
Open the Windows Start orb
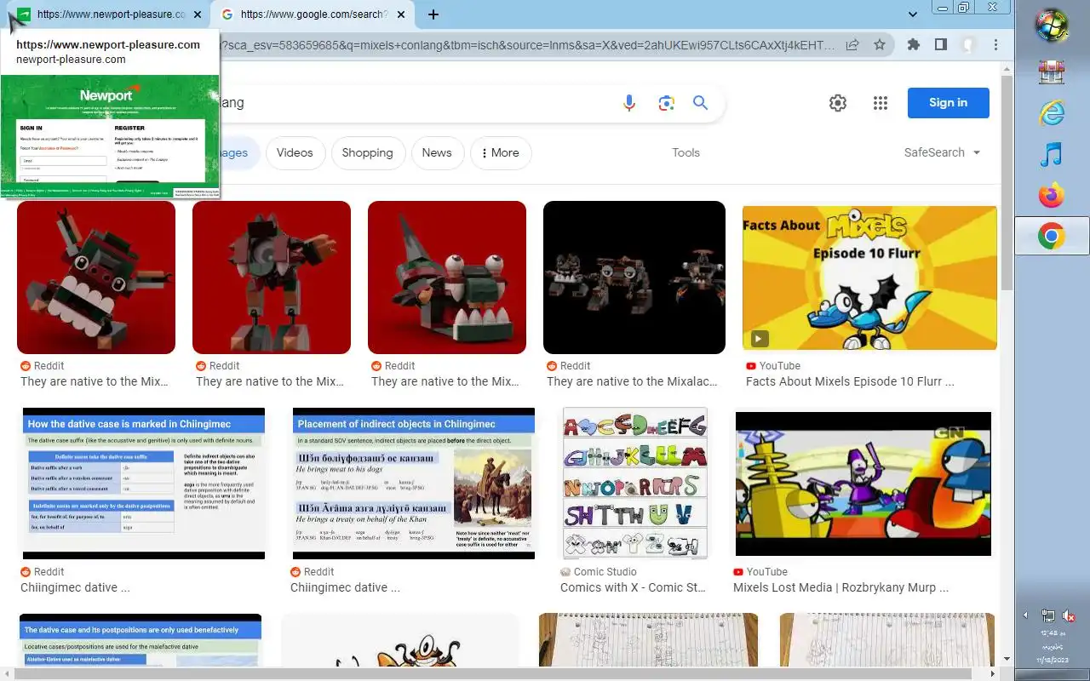(1052, 26)
